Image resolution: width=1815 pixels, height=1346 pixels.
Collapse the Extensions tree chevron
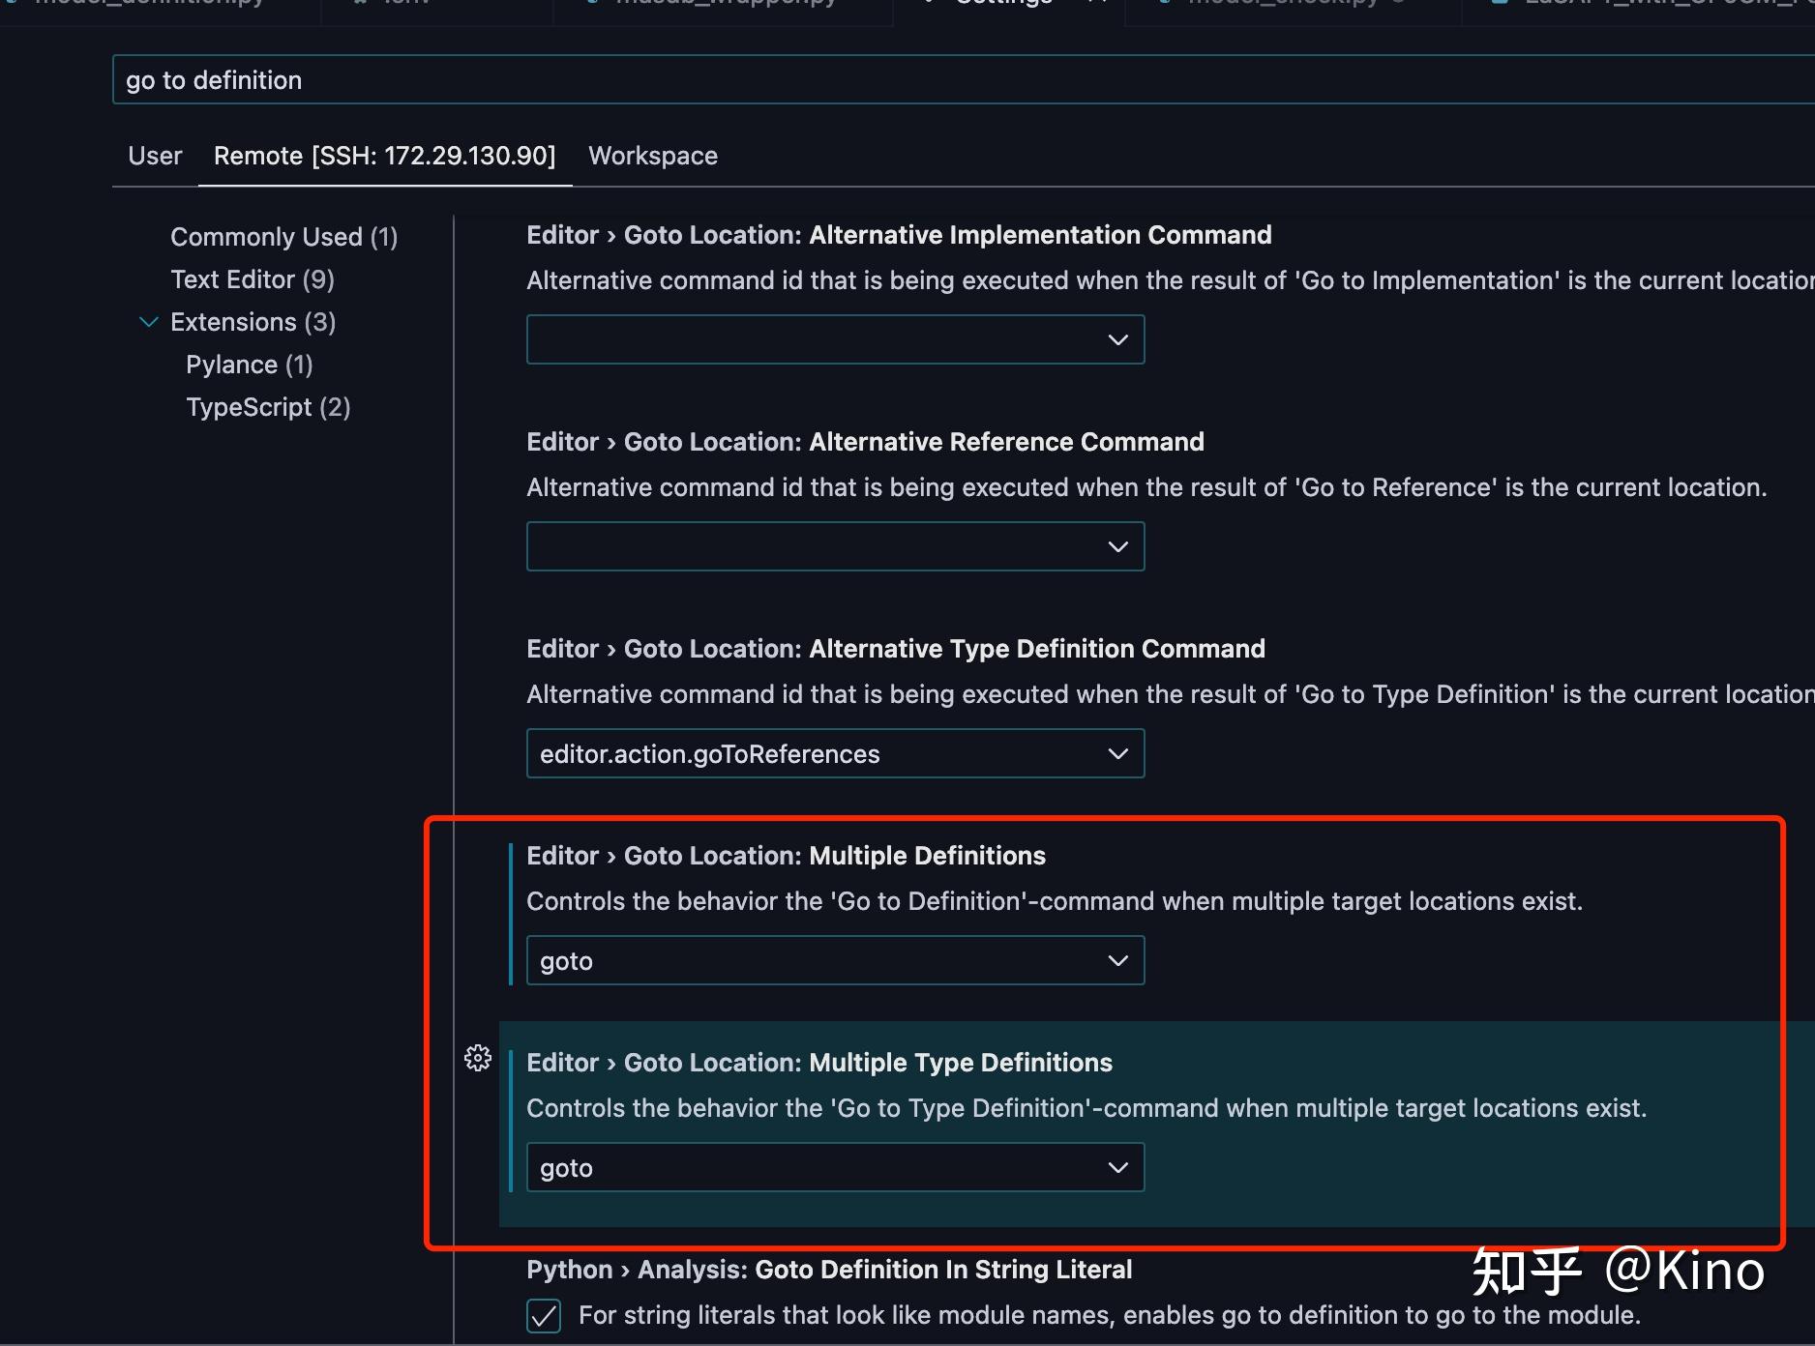pos(149,322)
